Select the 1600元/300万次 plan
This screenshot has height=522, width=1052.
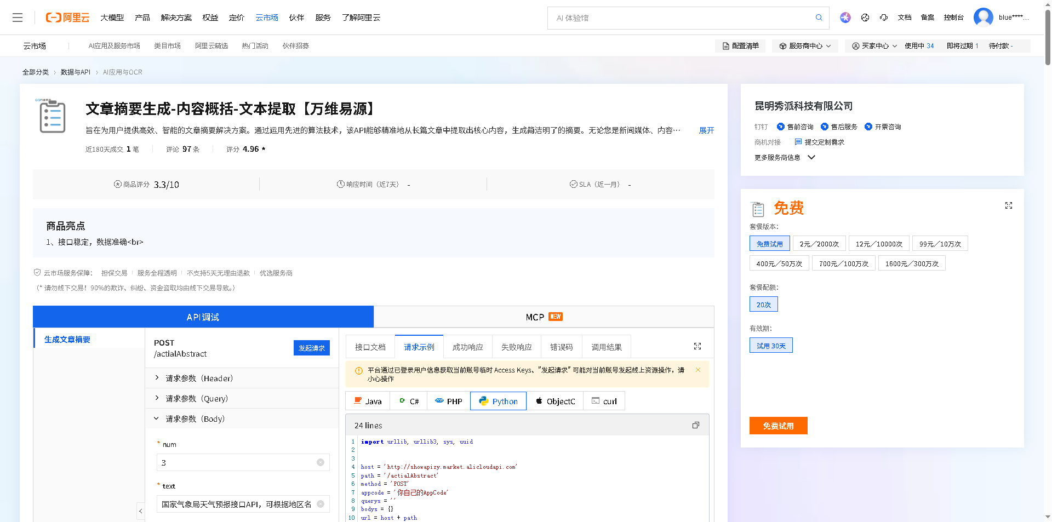(912, 263)
